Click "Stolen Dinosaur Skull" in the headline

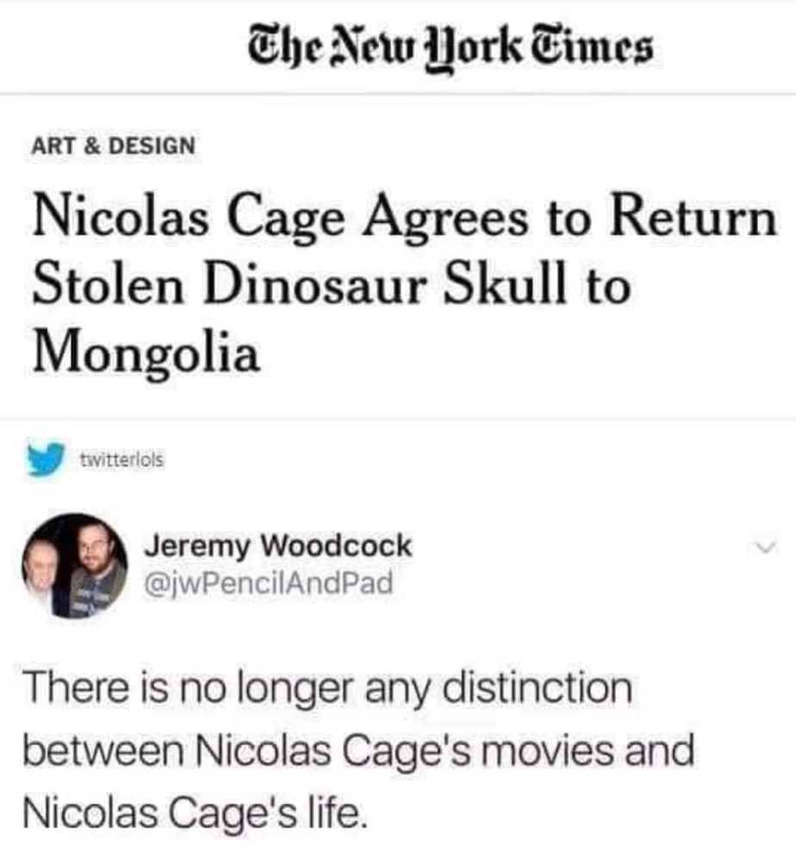click(x=299, y=285)
